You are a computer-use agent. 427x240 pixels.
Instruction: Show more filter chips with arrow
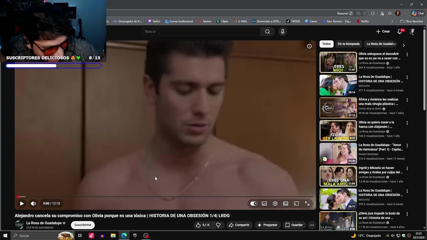404,45
